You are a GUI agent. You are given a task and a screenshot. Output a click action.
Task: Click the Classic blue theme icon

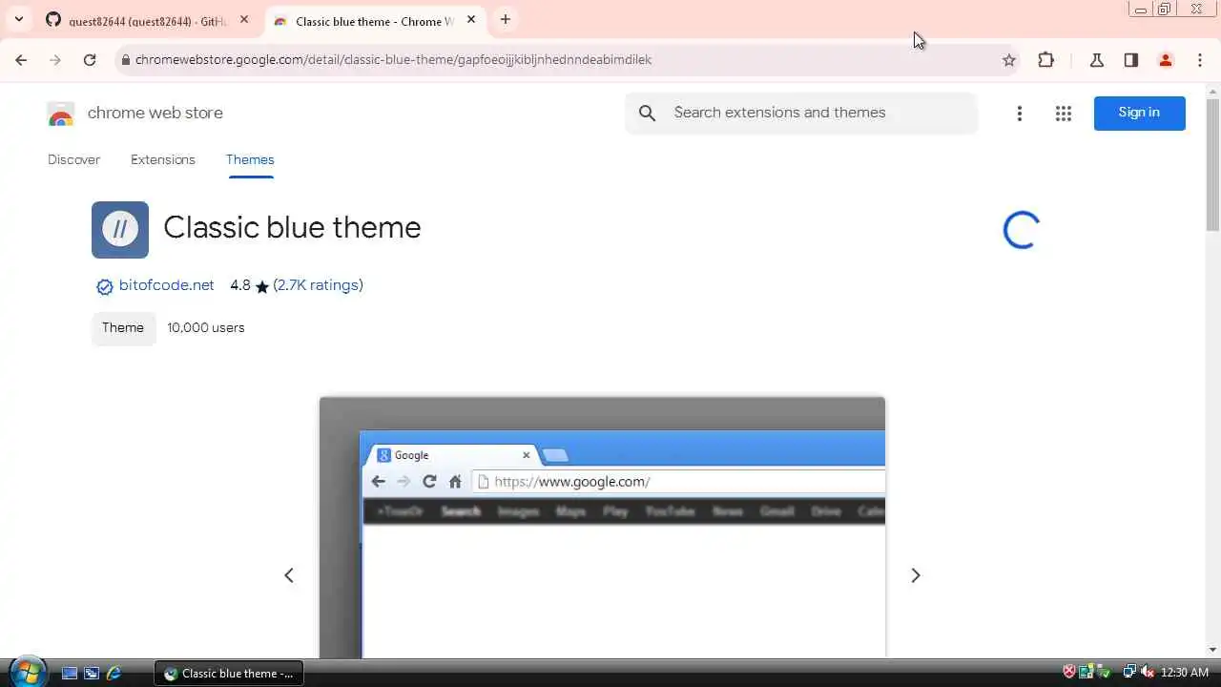120,230
